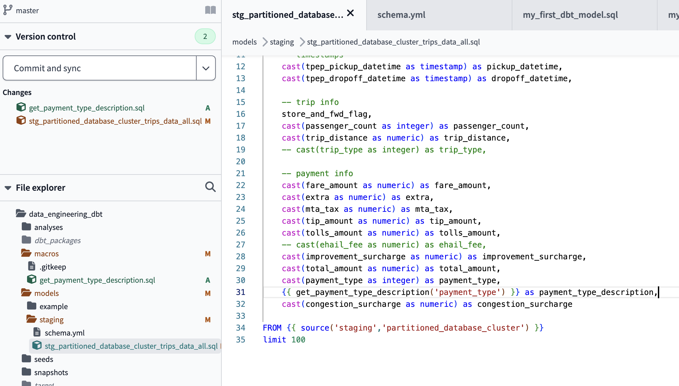Open modified stg_partitioned file in Changes list

click(x=115, y=121)
